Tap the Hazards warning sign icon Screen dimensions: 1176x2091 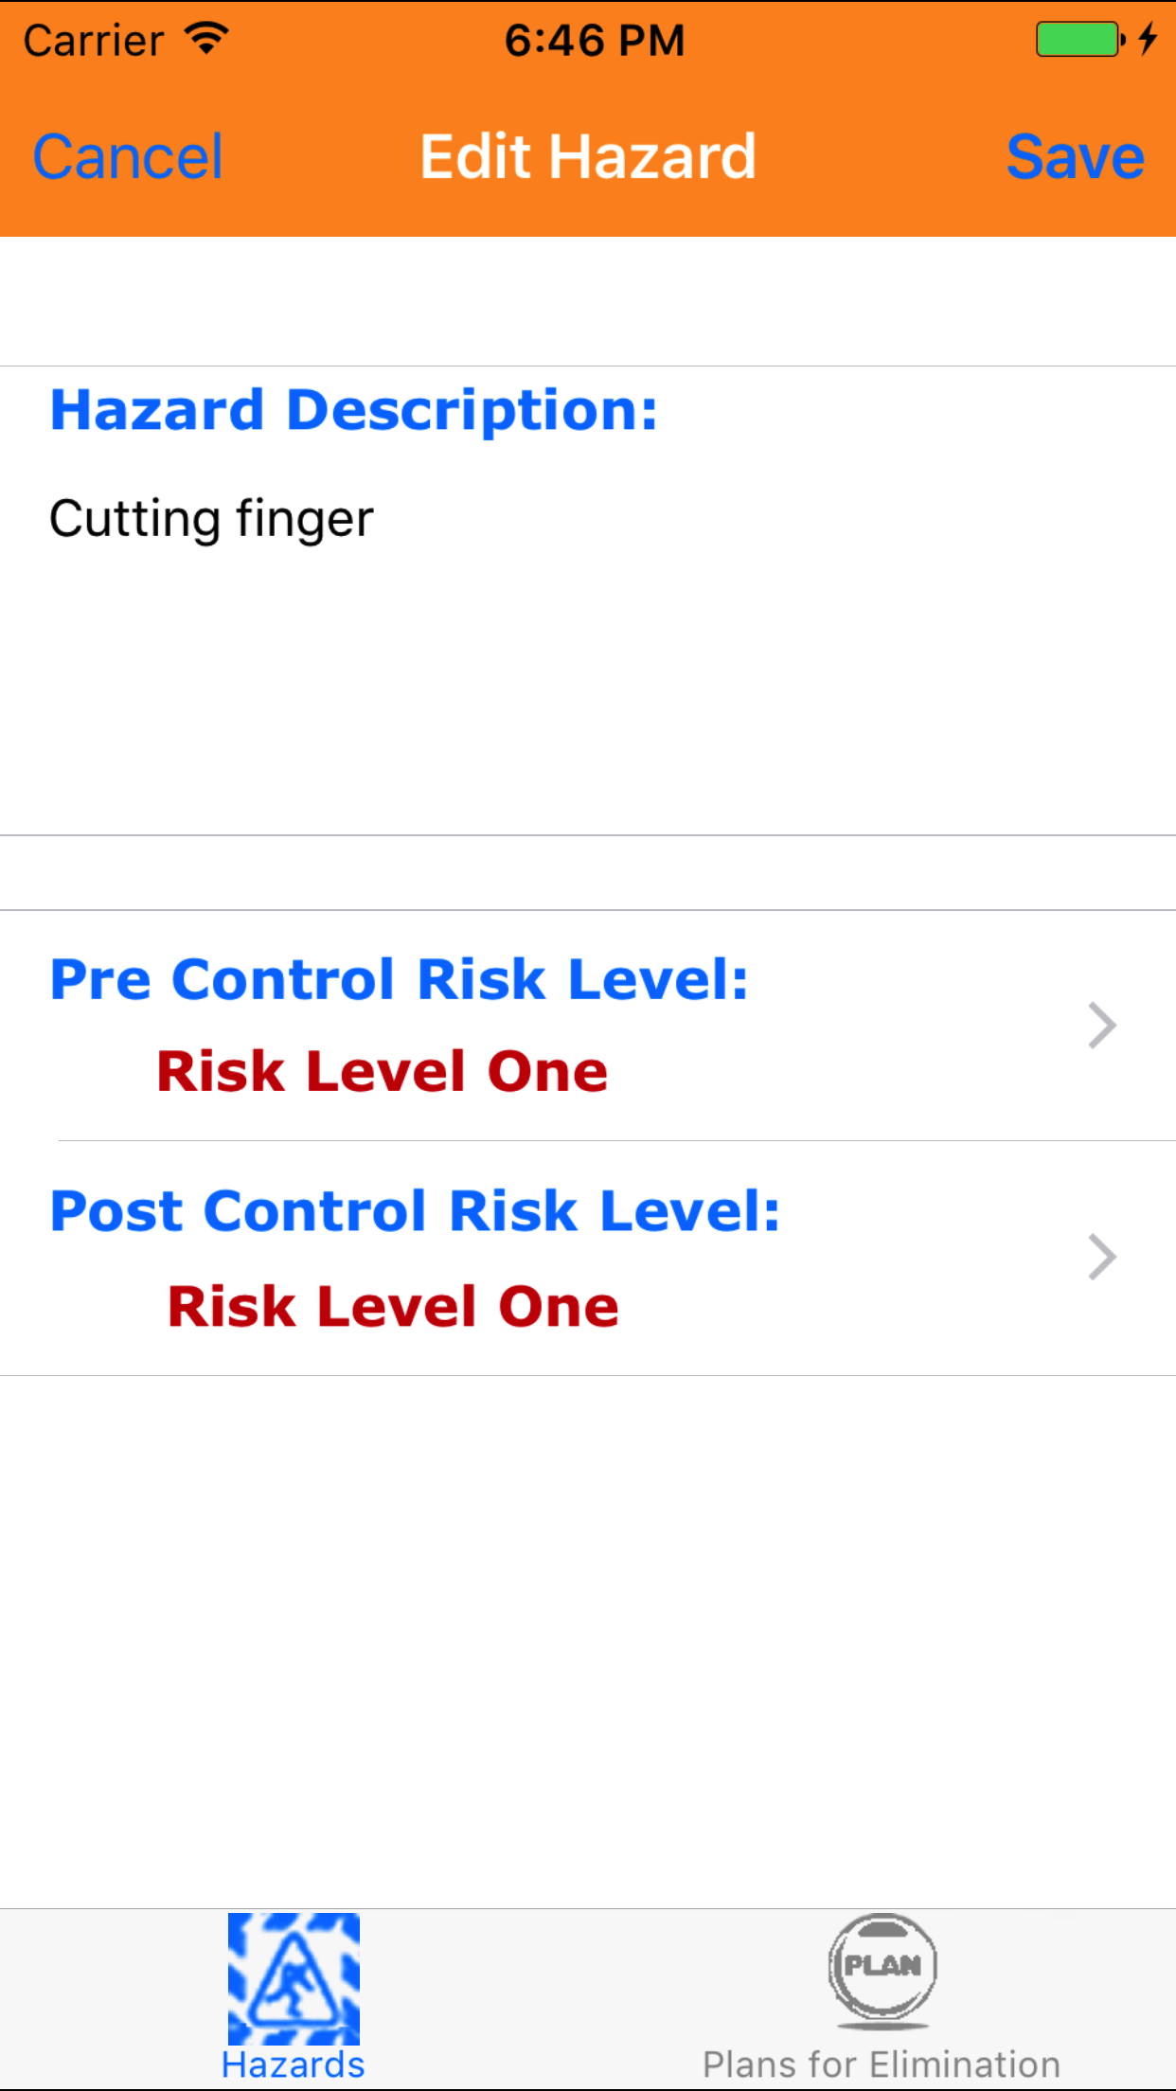point(294,1977)
